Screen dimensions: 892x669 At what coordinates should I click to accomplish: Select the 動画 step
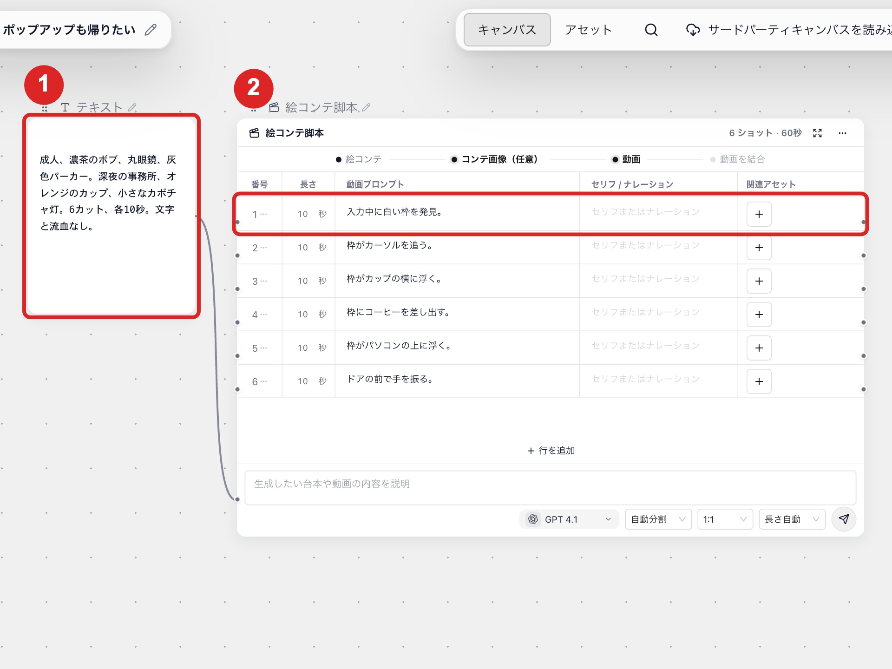pos(626,159)
